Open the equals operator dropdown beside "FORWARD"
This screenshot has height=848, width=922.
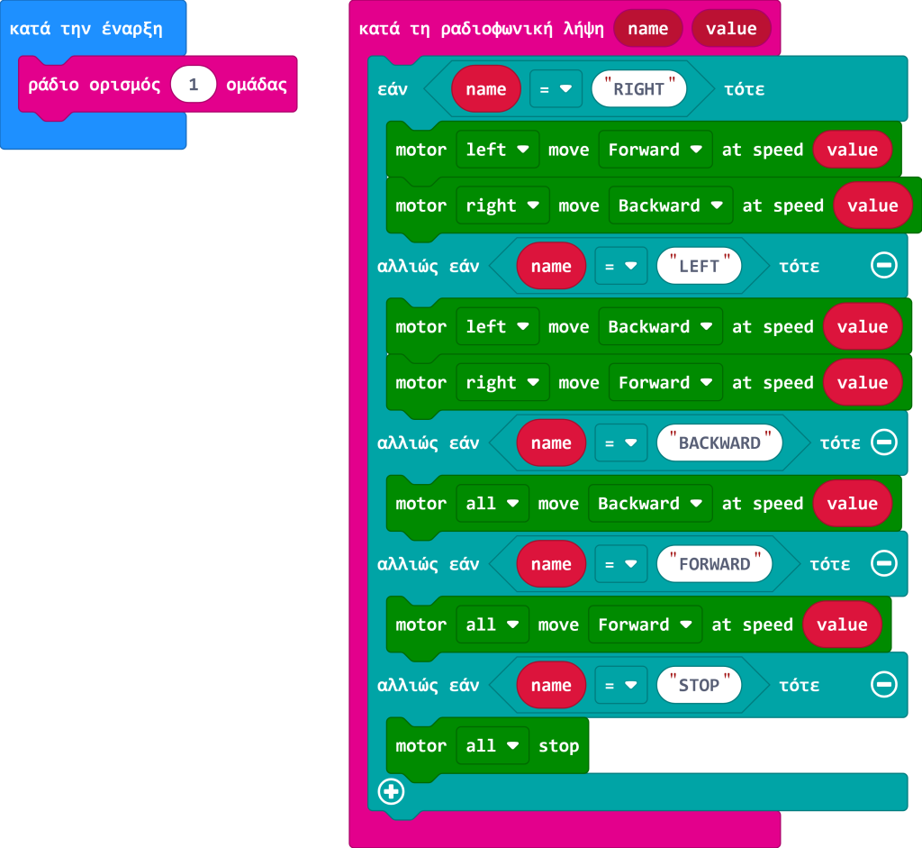[621, 564]
